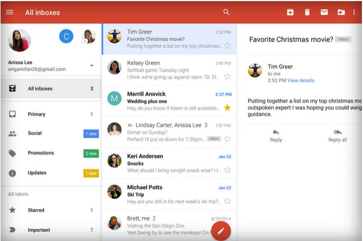
Task: Click the Inbox tag in Dinner conversation
Action: (214, 139)
